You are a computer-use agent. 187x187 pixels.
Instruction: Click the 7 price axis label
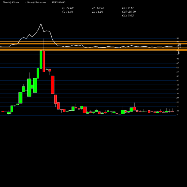click(x=177, y=115)
